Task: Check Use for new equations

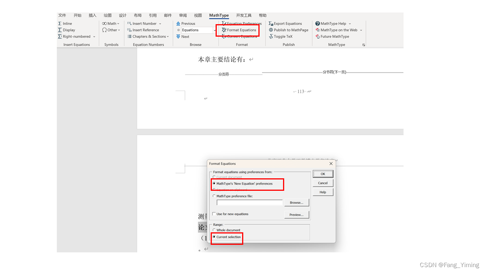Action: (230, 214)
